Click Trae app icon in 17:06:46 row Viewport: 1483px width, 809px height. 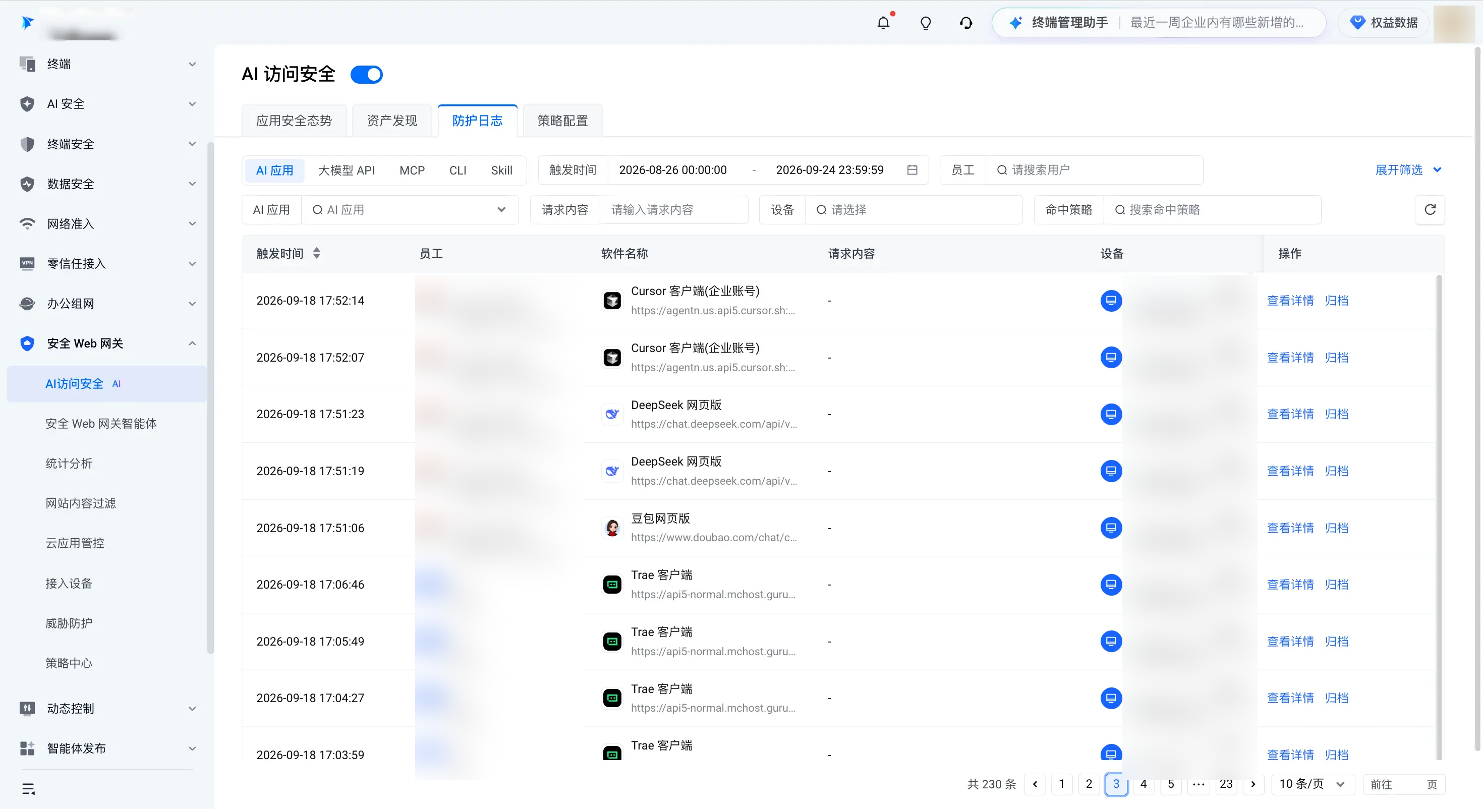pos(612,585)
